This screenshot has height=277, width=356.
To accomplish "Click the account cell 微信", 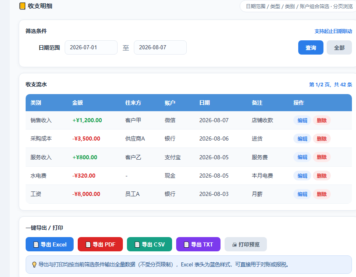I will 170,120.
